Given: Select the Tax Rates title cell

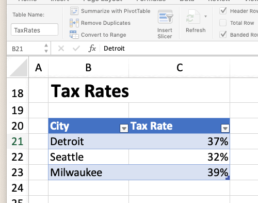Looking at the screenshot, I should tap(88, 90).
